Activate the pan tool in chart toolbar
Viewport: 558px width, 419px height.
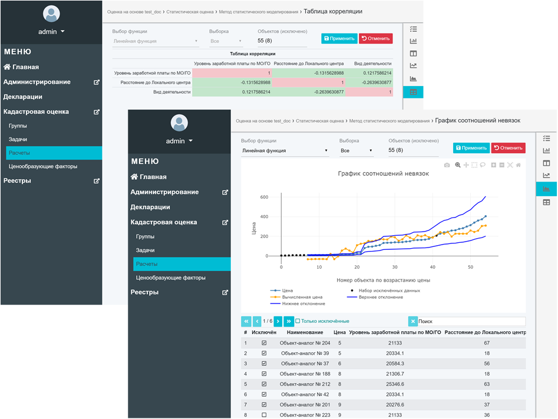(x=466, y=165)
